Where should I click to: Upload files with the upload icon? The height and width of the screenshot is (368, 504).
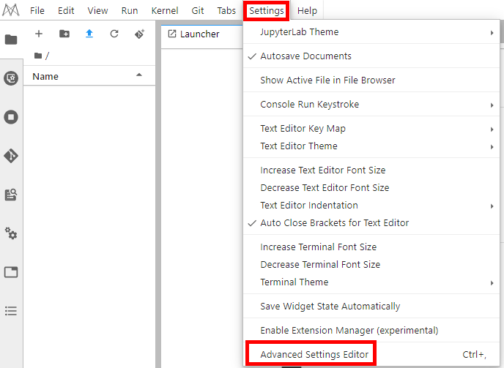(x=89, y=34)
